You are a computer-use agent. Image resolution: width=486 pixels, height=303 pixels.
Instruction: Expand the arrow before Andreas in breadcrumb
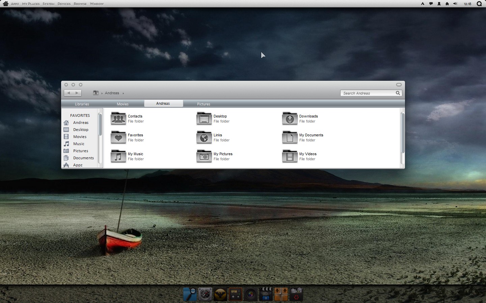pyautogui.click(x=102, y=93)
